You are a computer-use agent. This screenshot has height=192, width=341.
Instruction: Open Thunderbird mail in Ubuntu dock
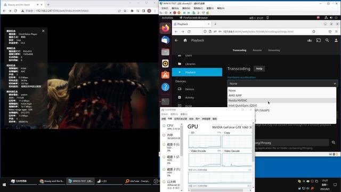[x=165, y=40]
